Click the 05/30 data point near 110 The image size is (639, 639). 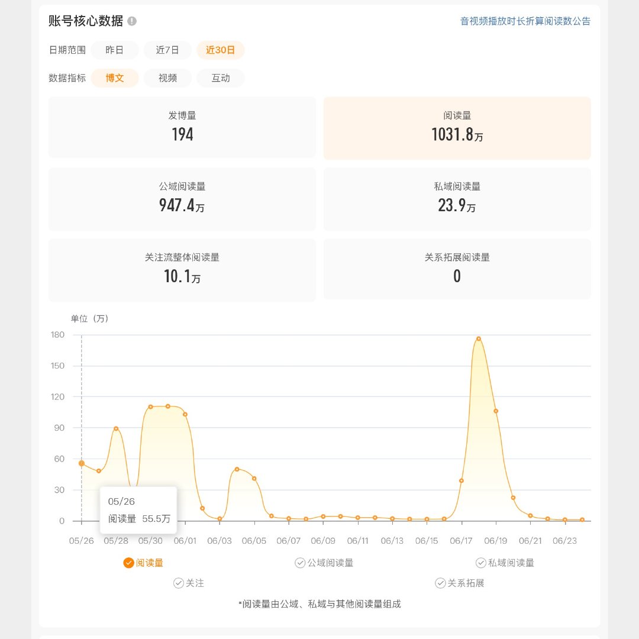point(150,406)
